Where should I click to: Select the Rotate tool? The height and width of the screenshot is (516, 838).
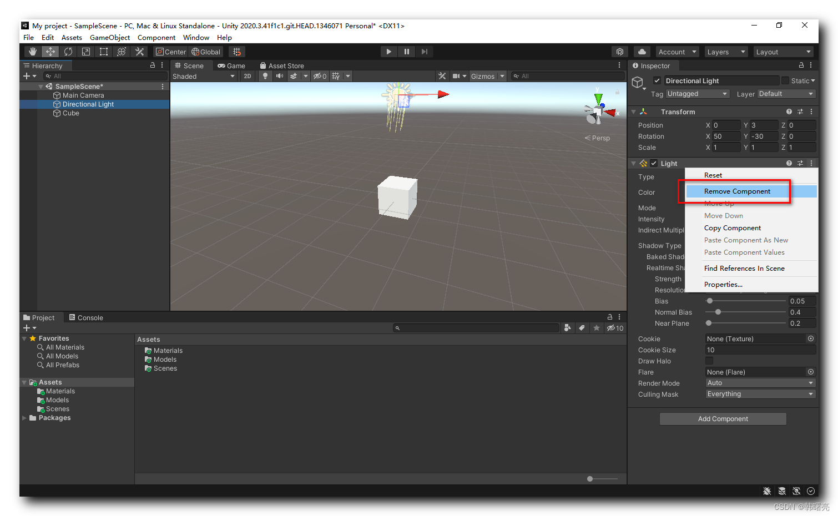click(68, 51)
